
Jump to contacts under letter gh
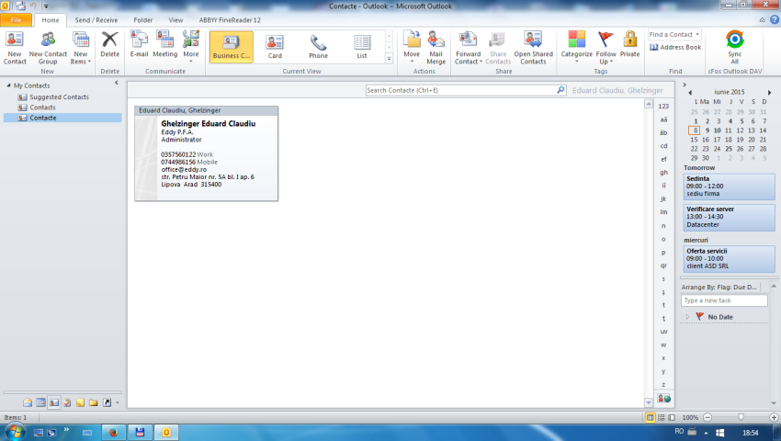pos(663,173)
